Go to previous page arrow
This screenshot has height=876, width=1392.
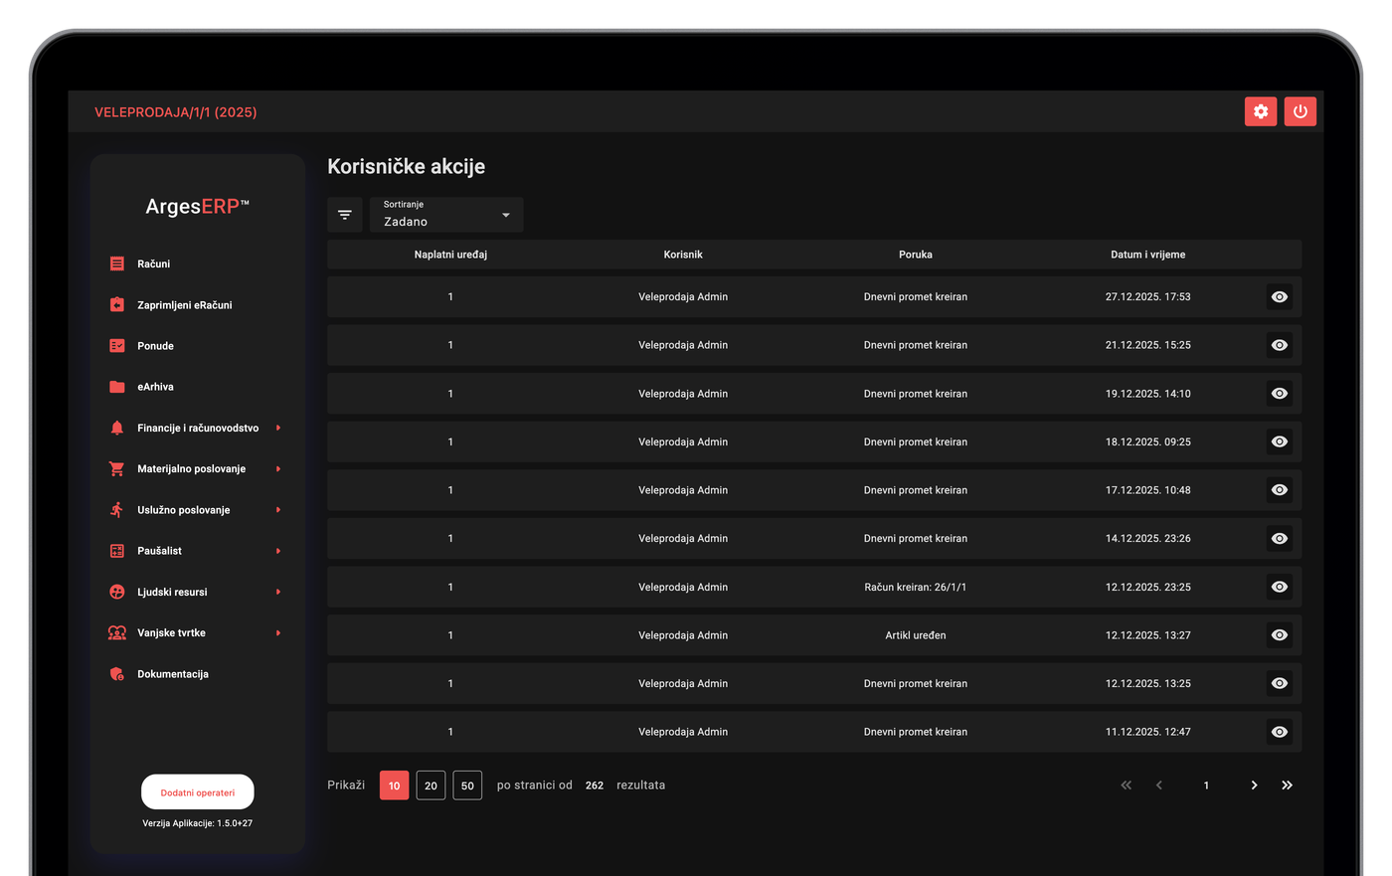point(1159,785)
